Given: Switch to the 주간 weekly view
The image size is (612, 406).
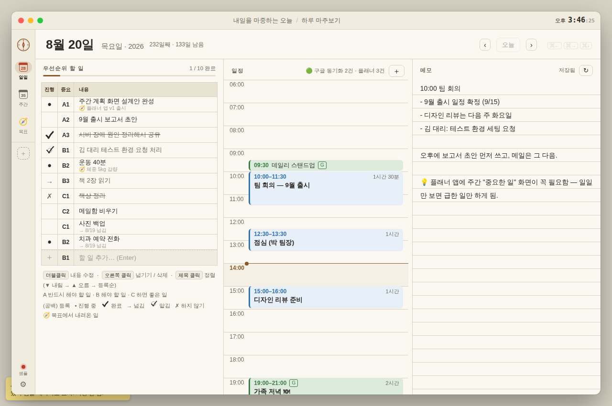Looking at the screenshot, I should (23, 98).
